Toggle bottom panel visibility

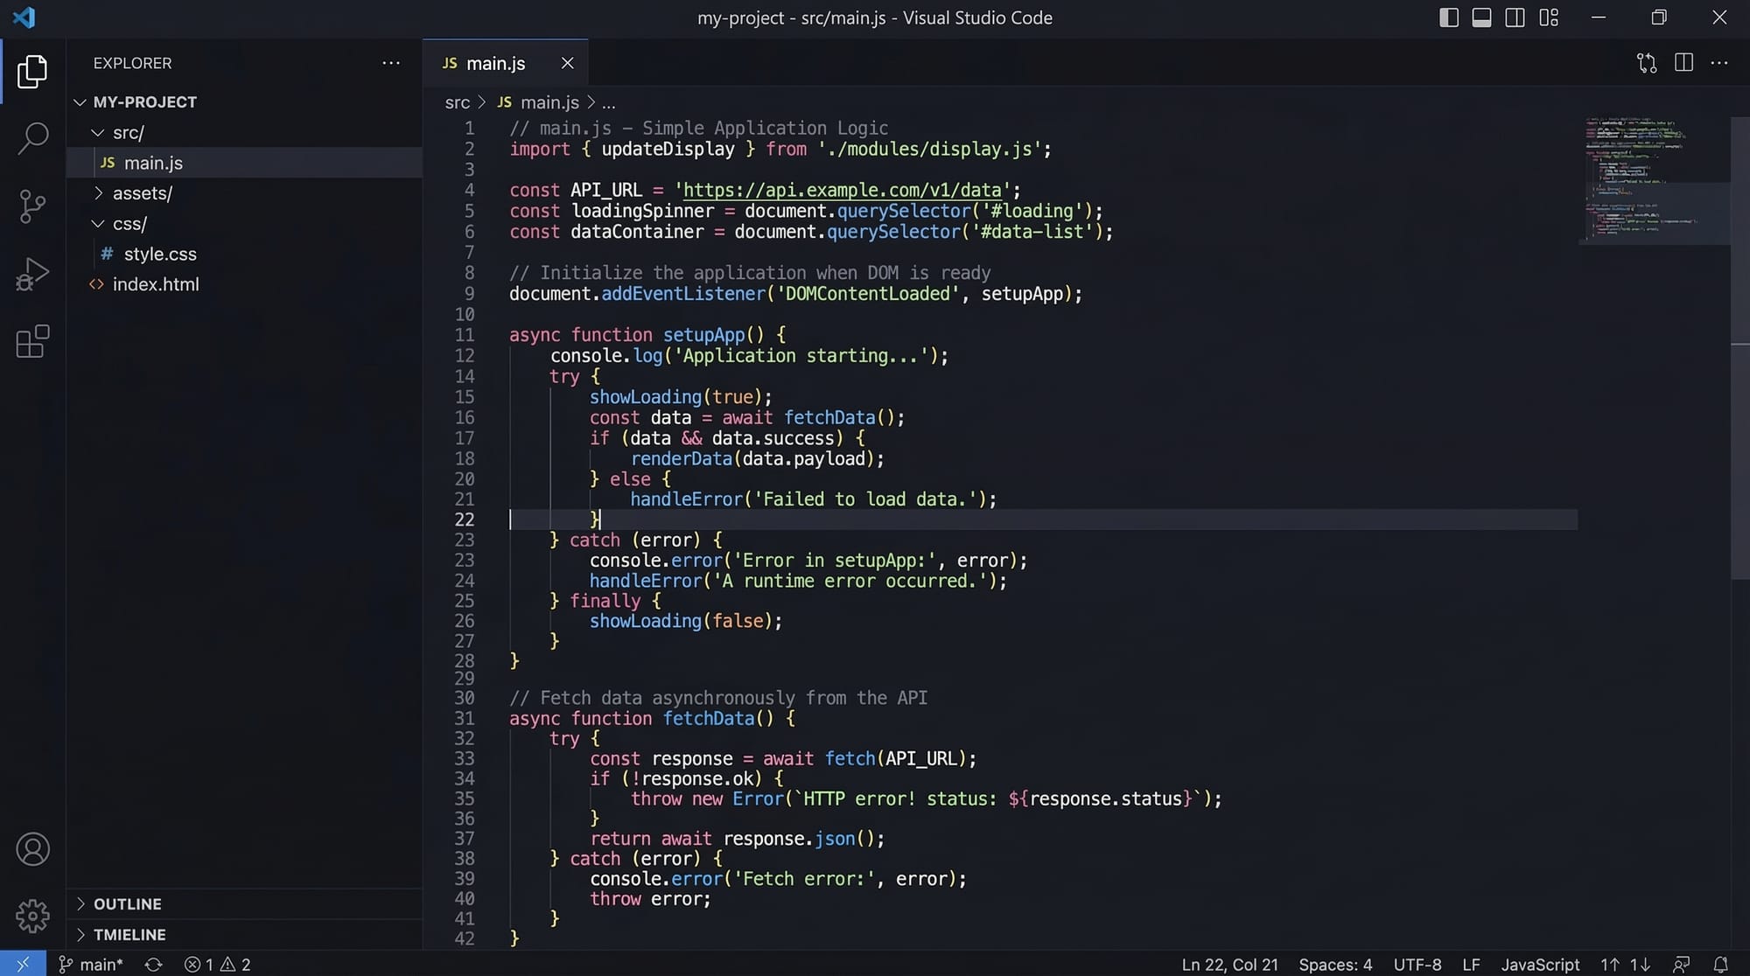click(1481, 17)
